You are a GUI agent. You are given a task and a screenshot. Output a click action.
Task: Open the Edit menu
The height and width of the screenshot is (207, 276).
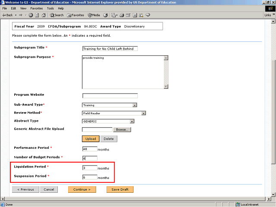[x=13, y=8]
